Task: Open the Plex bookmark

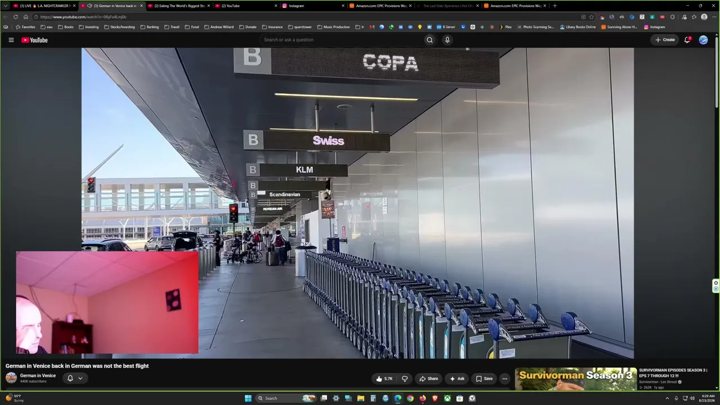Action: click(x=506, y=27)
